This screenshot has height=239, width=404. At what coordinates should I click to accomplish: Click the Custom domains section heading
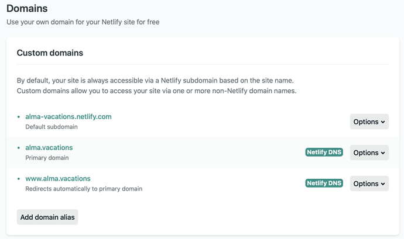pyautogui.click(x=50, y=53)
